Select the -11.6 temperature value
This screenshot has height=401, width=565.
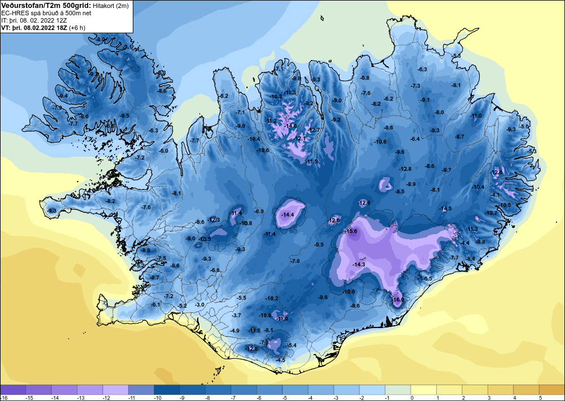tap(254, 331)
